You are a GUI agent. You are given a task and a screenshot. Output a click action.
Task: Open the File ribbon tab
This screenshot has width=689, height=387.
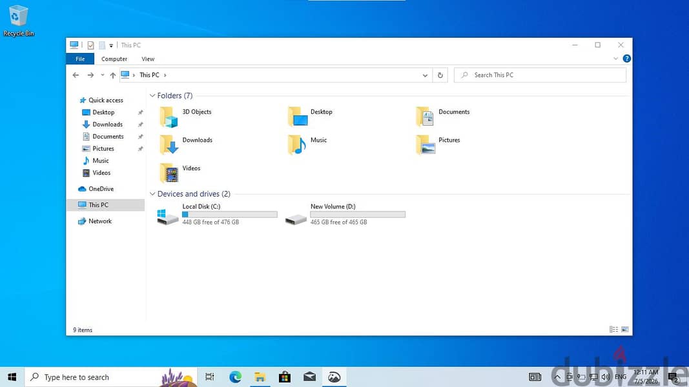(x=80, y=59)
